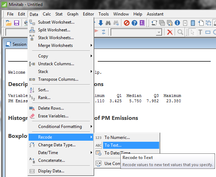Select the Text T tool
The width and height of the screenshot is (216, 177).
[200, 32]
